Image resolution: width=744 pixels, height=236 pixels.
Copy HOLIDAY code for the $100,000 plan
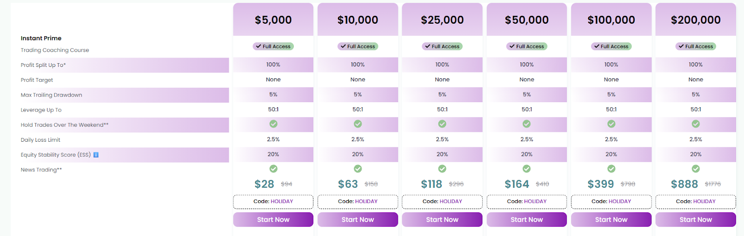(611, 202)
